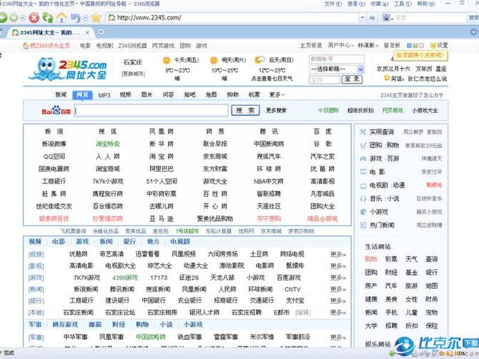Click the TV icon beside 电视剧 | 动漫
Image resolution: width=479 pixels, height=359 pixels.
tap(363, 185)
